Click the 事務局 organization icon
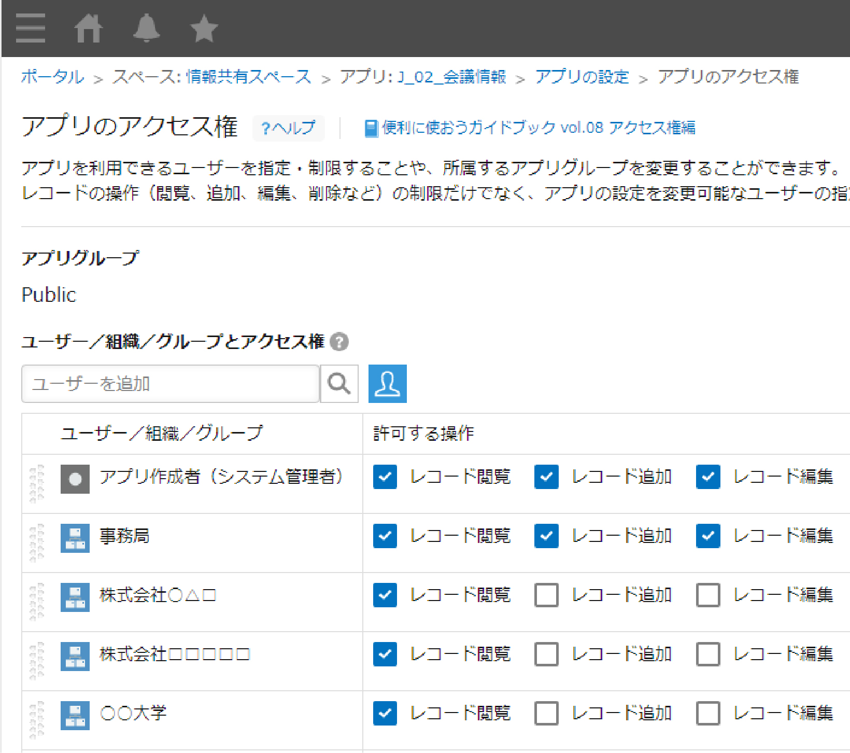 point(75,538)
